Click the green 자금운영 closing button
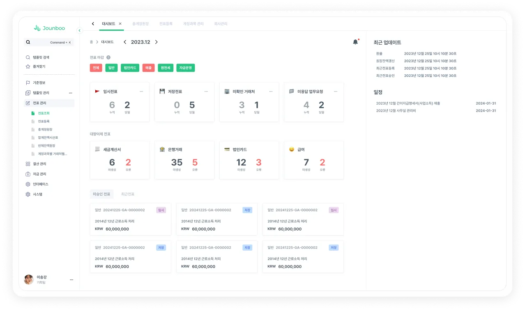Viewport: 525px width, 311px height. pyautogui.click(x=186, y=68)
